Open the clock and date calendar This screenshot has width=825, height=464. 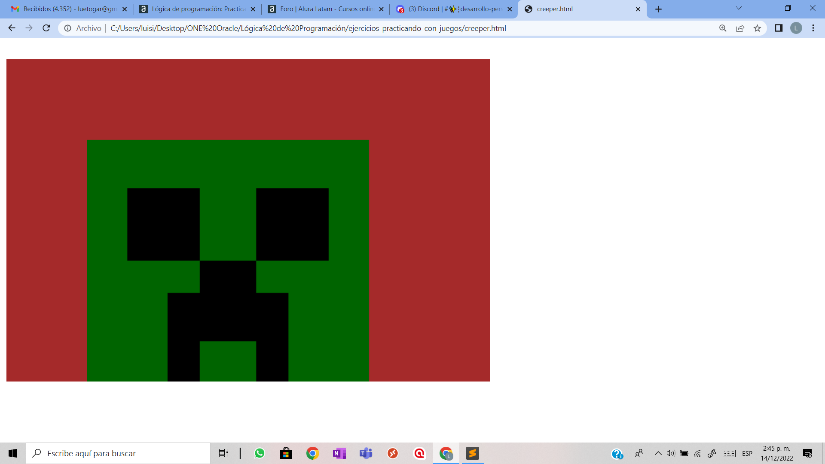click(777, 453)
